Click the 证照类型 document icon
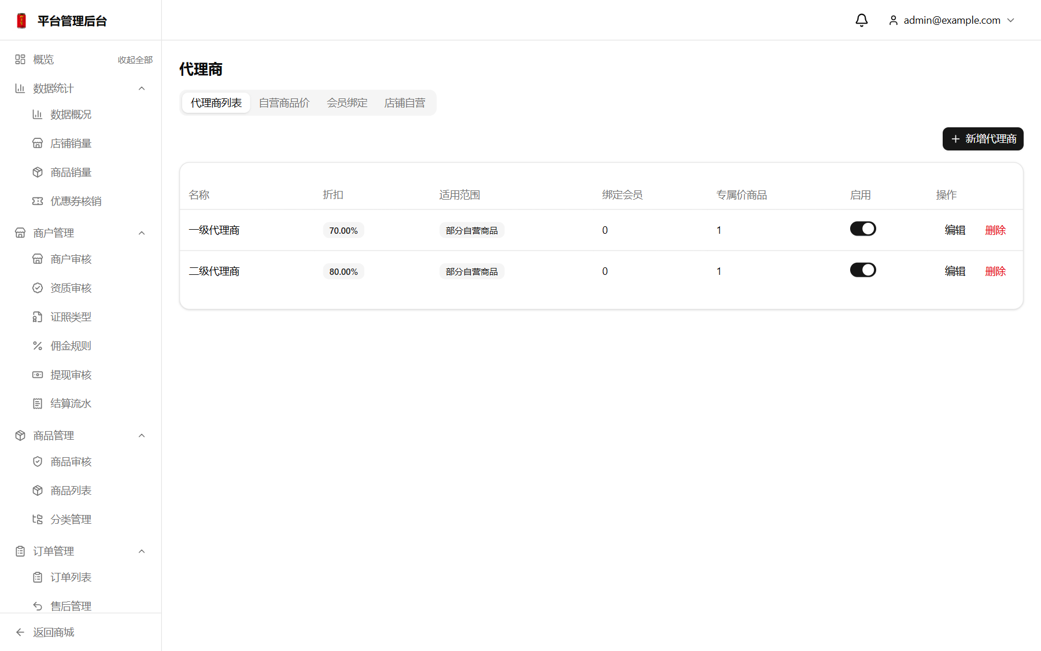Viewport: 1041px width, 651px height. click(38, 317)
